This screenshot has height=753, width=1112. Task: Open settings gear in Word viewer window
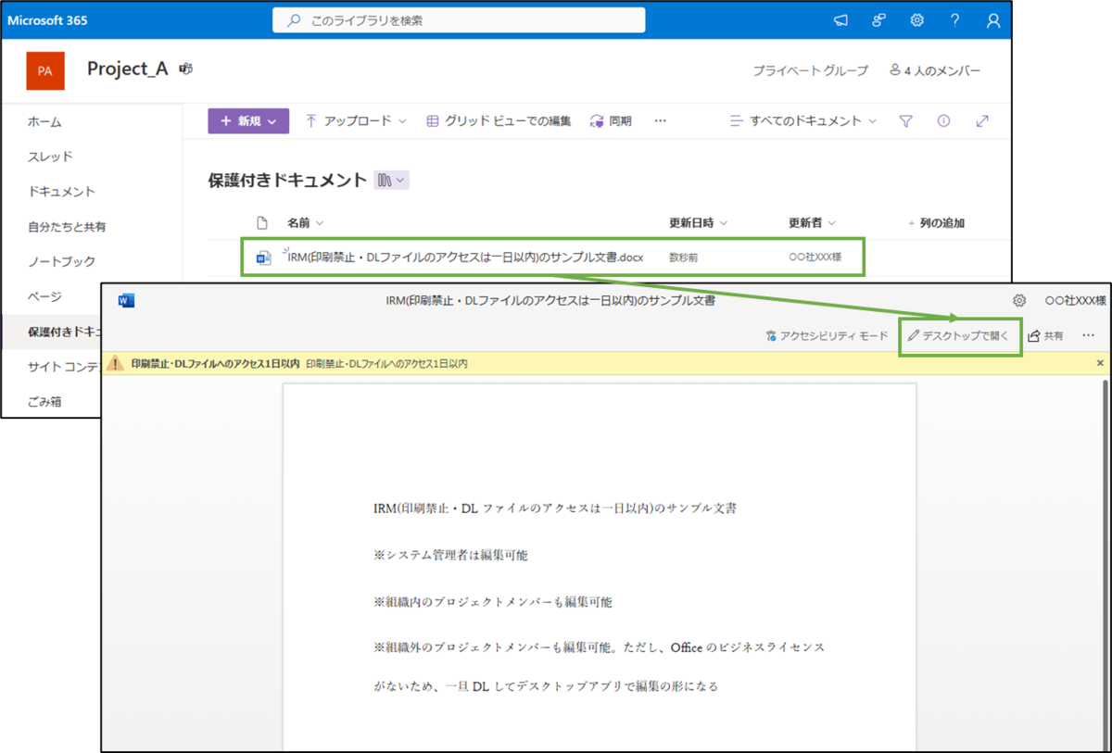1019,300
